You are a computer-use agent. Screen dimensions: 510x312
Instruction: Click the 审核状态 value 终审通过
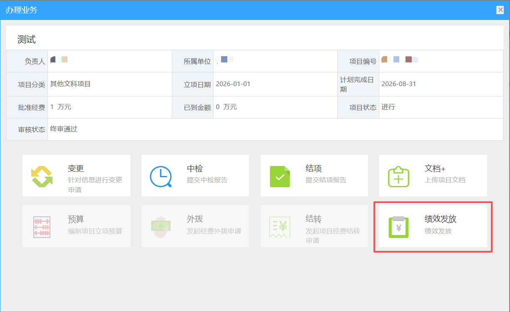(64, 129)
